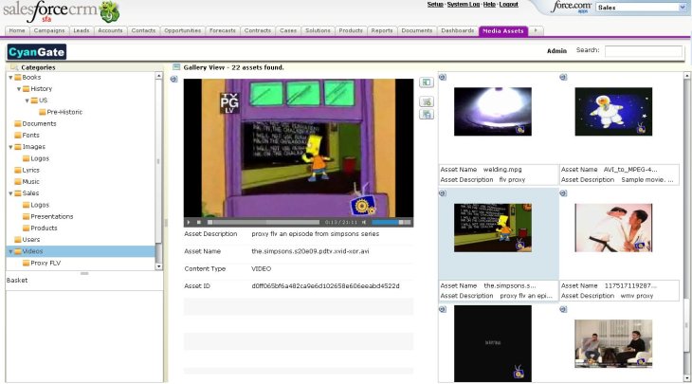Click the Setup link
The height and width of the screenshot is (384, 692).
tap(435, 5)
